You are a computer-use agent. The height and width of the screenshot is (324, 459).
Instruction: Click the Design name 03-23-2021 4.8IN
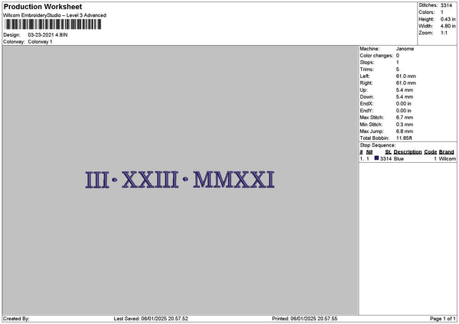pos(47,35)
